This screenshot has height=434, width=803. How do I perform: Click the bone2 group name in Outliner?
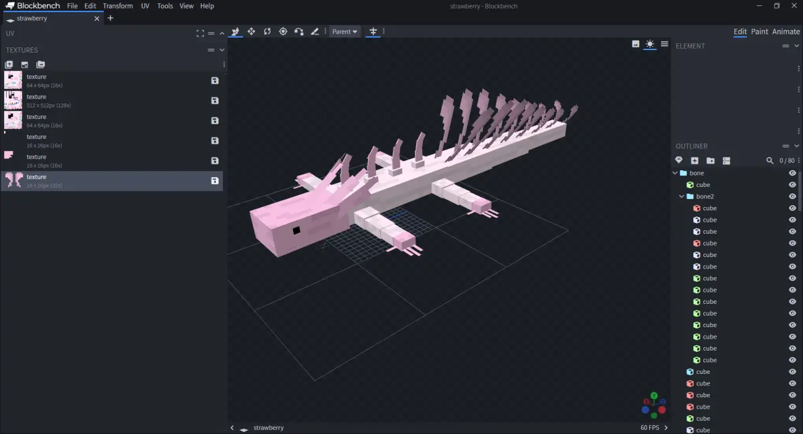(x=705, y=196)
